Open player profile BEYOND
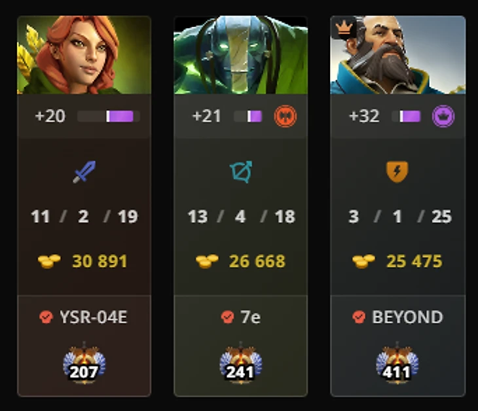The height and width of the screenshot is (411, 478). tap(407, 317)
